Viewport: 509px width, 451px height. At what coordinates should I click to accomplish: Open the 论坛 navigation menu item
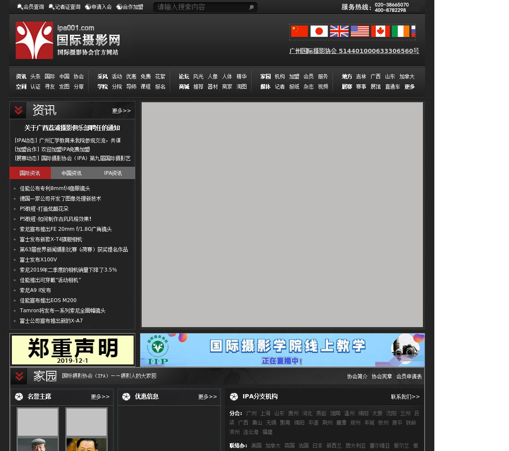click(184, 77)
